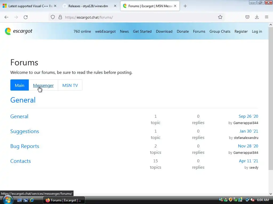Open the Contacts forum
Image resolution: width=273 pixels, height=204 pixels.
(x=20, y=161)
